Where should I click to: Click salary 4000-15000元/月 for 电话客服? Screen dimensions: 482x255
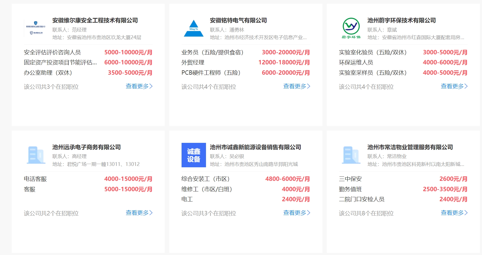128,179
